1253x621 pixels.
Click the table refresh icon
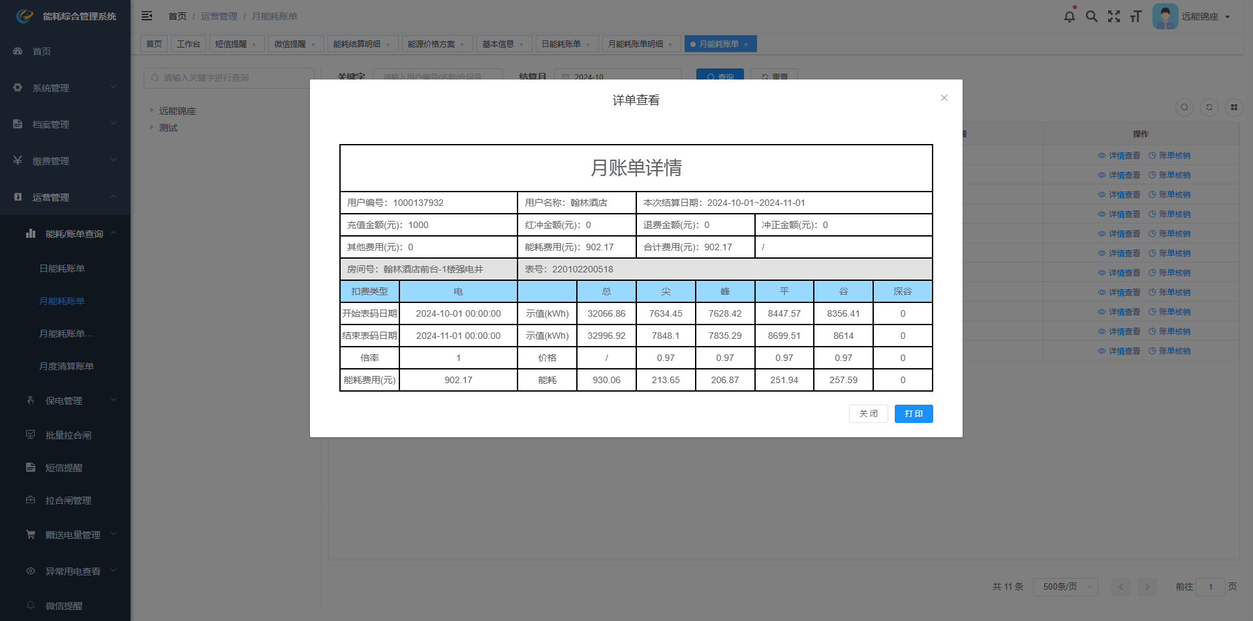[1209, 108]
